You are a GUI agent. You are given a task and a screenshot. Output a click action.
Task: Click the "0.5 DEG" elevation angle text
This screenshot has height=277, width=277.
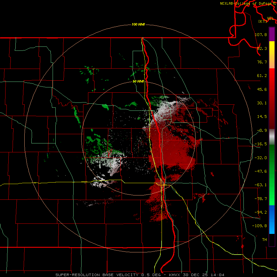[x=151, y=275]
